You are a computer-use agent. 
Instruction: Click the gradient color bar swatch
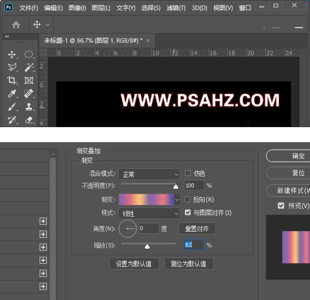(146, 199)
